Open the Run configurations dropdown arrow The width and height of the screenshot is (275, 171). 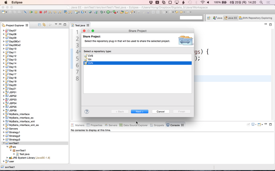pyautogui.click(x=111, y=12)
